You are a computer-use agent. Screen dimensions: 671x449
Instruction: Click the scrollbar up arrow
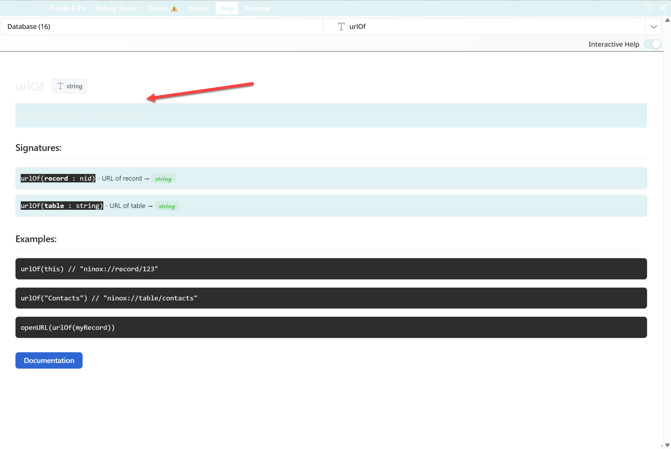[667, 20]
